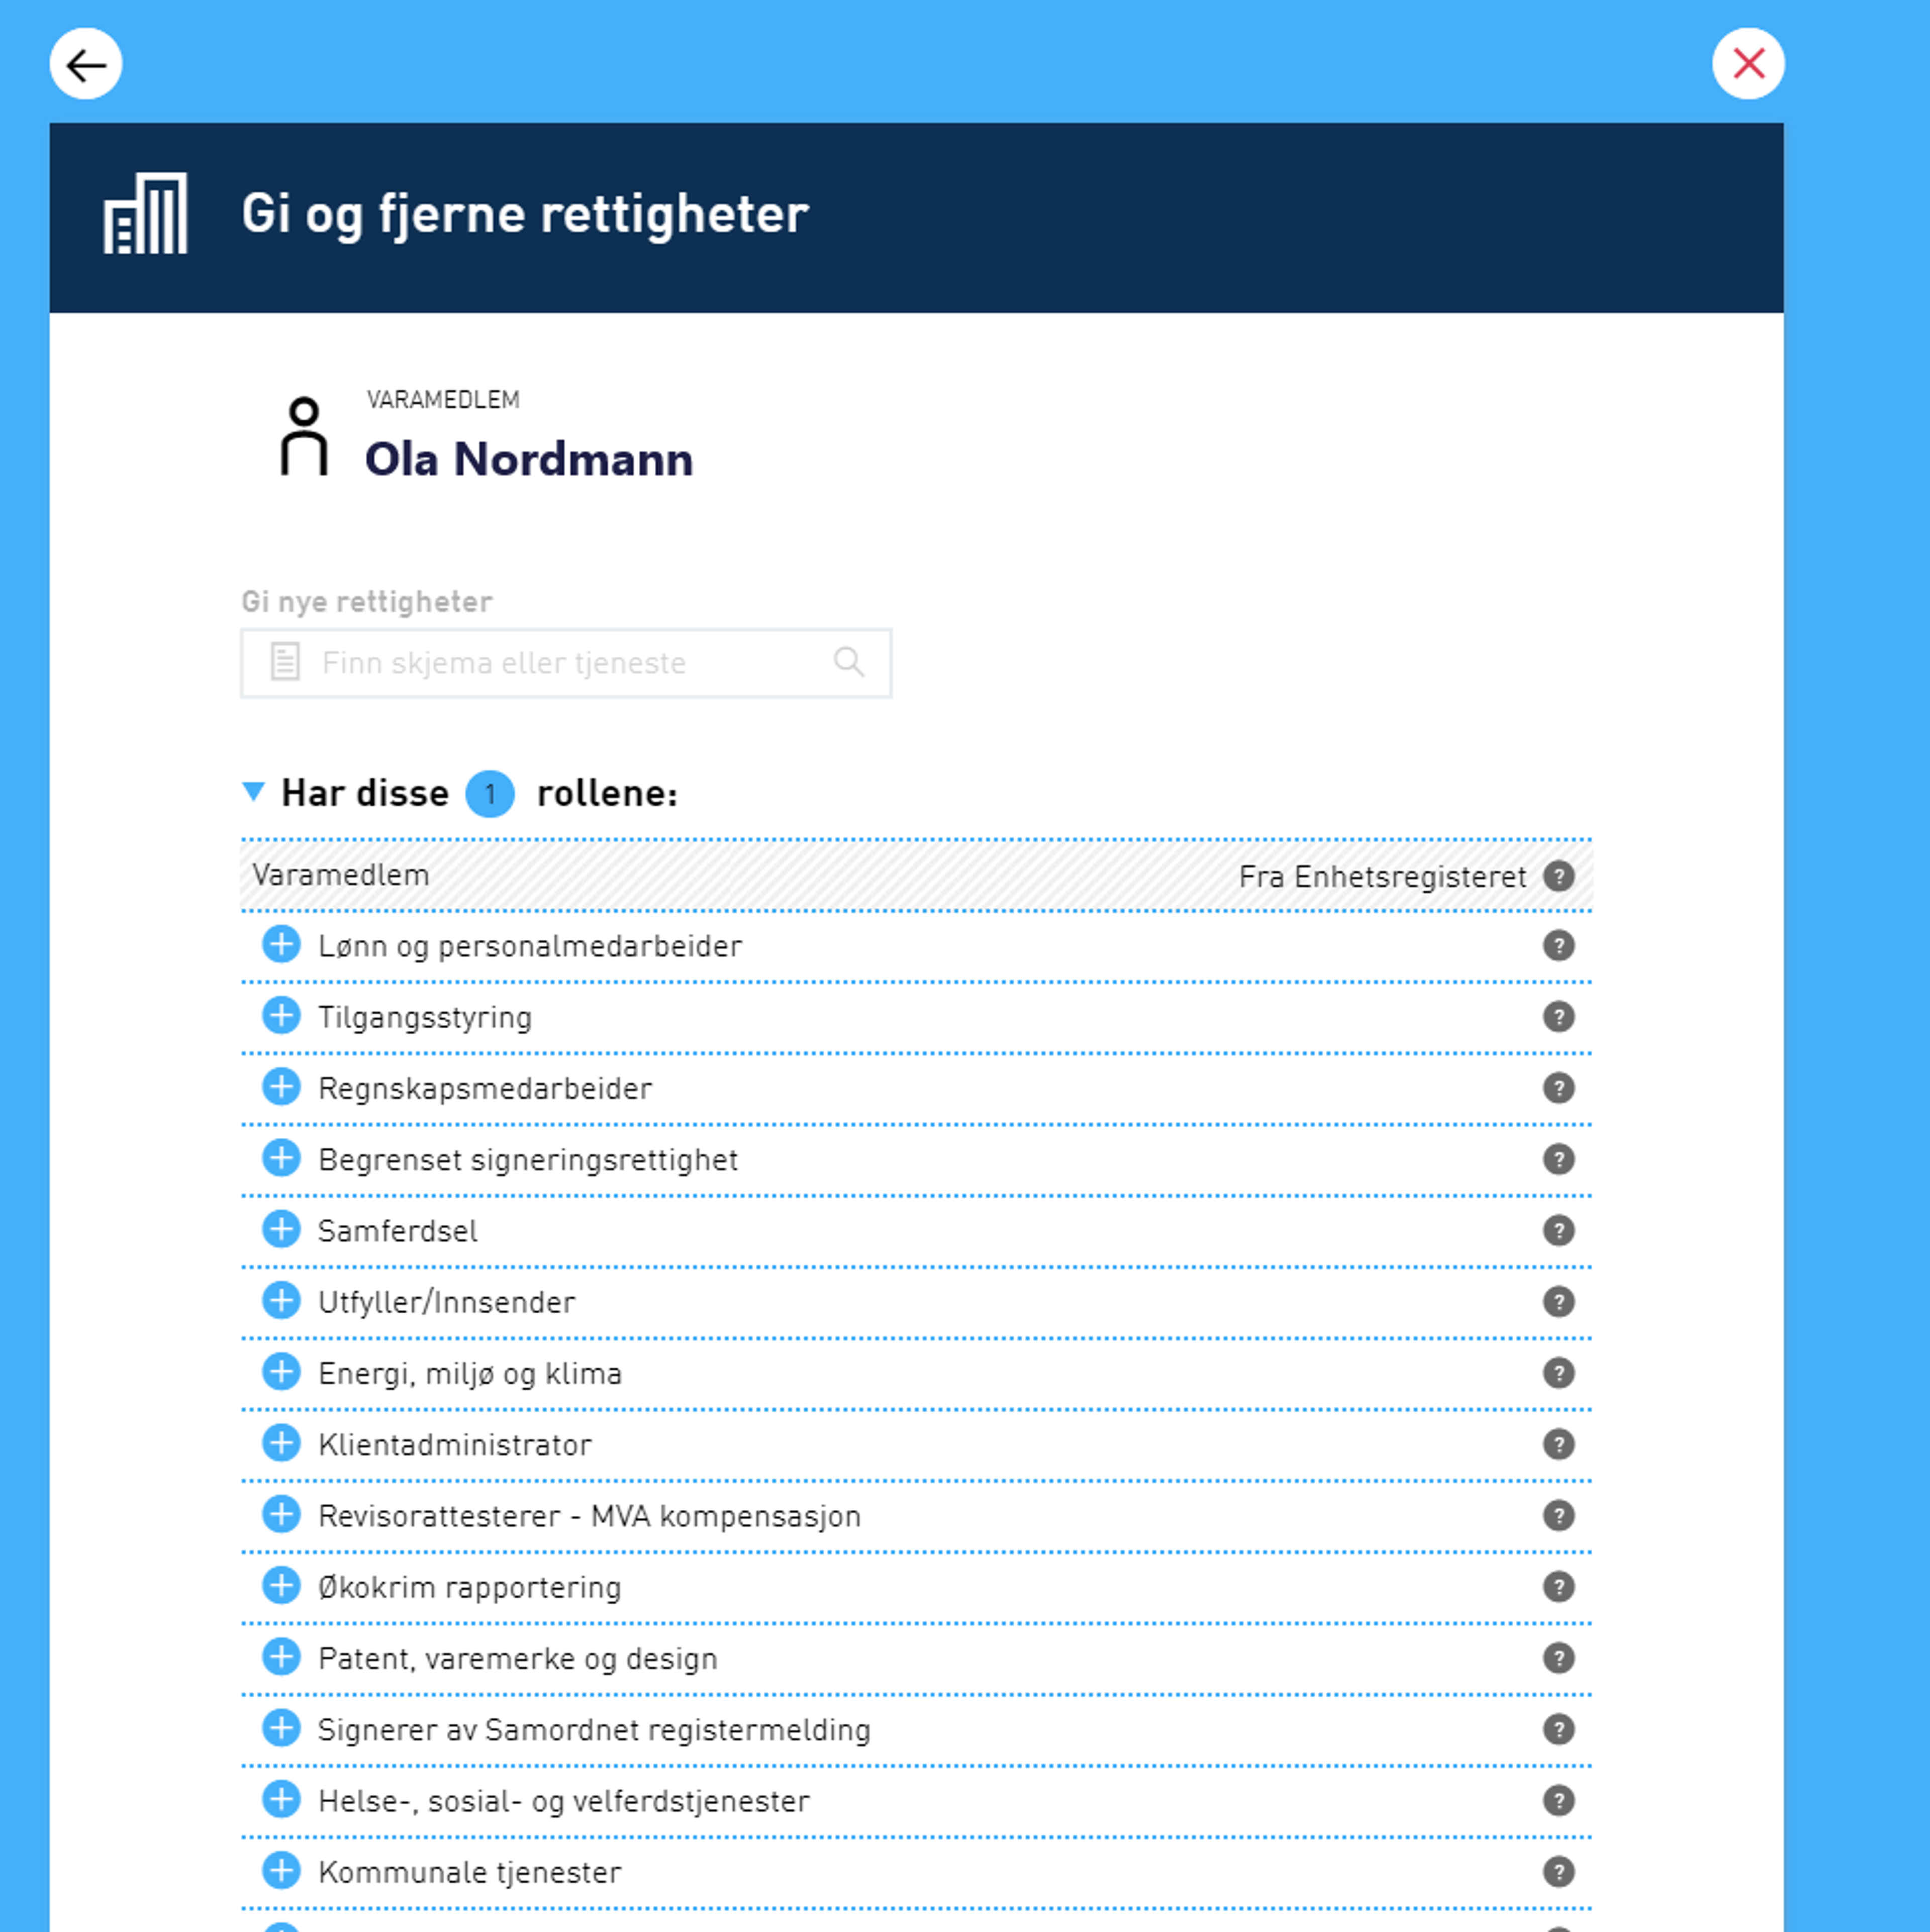This screenshot has height=1932, width=1930.
Task: Select the Varamedlem role row
Action: pos(340,875)
